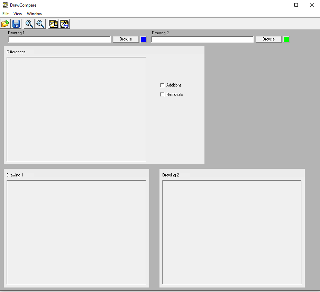Open the View menu
The height and width of the screenshot is (292, 320).
click(18, 14)
